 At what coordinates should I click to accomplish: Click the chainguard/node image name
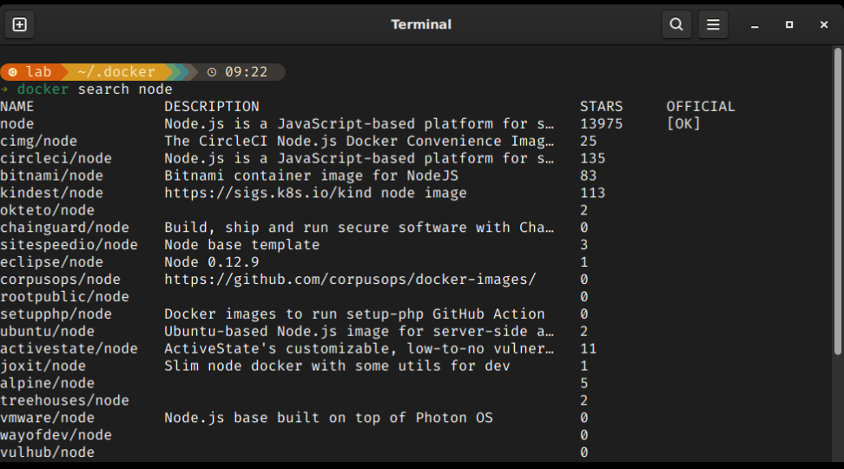[64, 228]
